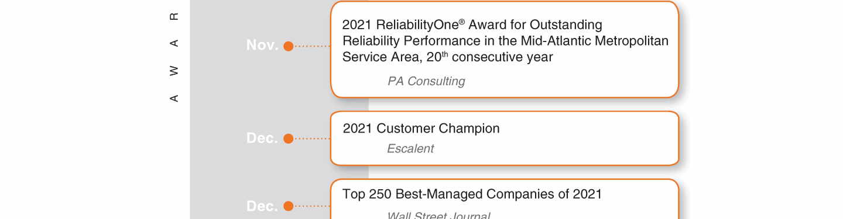Click the registered trademark symbol after ReliabilityOne

pos(462,22)
